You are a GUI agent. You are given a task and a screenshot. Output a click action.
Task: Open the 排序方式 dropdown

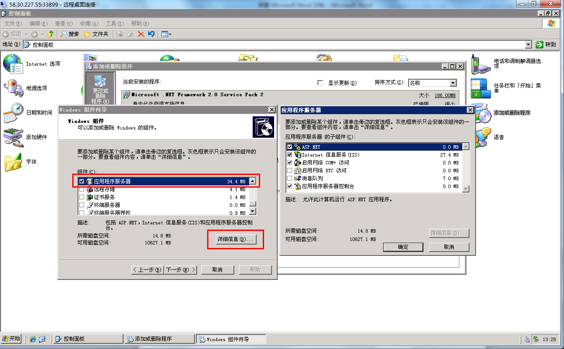(x=453, y=83)
